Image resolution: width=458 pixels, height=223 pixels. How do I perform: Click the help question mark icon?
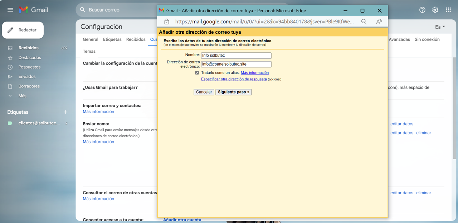point(422,10)
